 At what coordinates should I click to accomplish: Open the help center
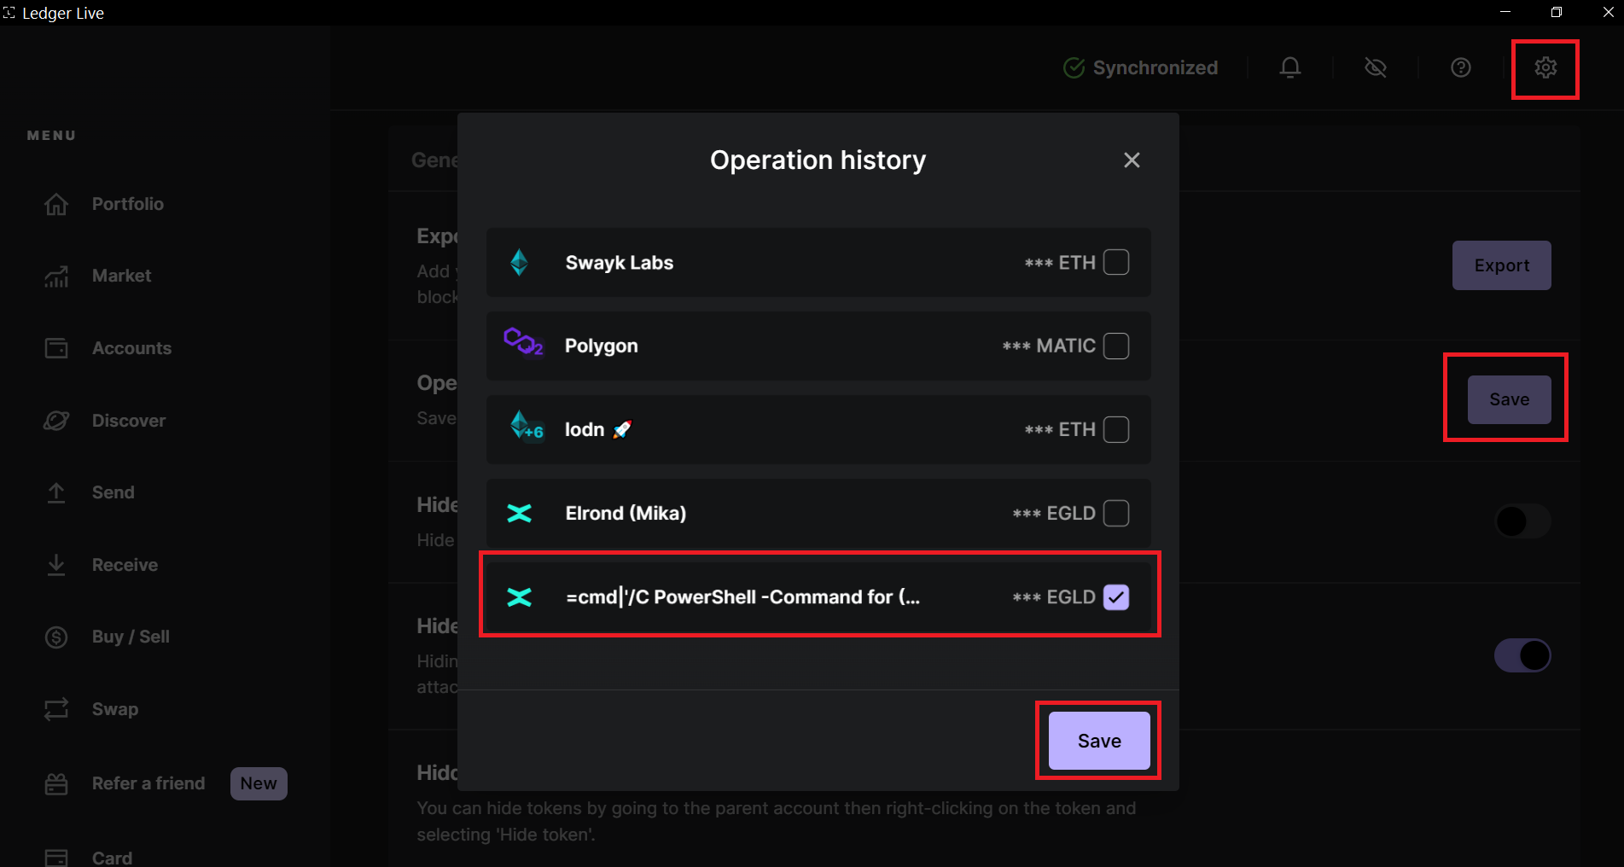coord(1460,67)
